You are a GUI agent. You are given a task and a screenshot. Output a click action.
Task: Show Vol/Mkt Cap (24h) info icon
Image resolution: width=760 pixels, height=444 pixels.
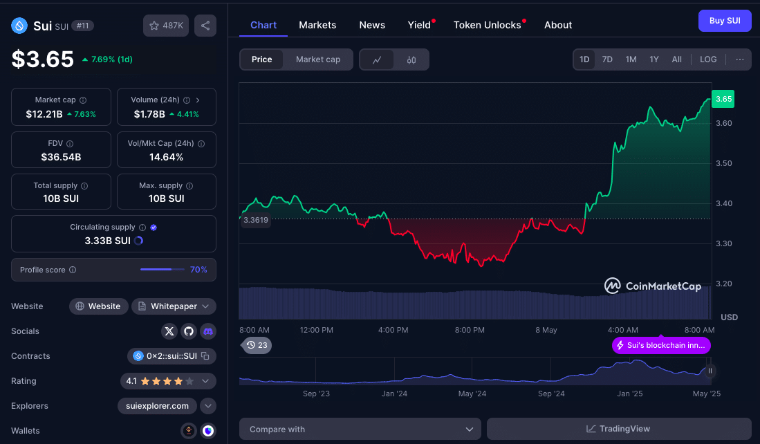201,143
